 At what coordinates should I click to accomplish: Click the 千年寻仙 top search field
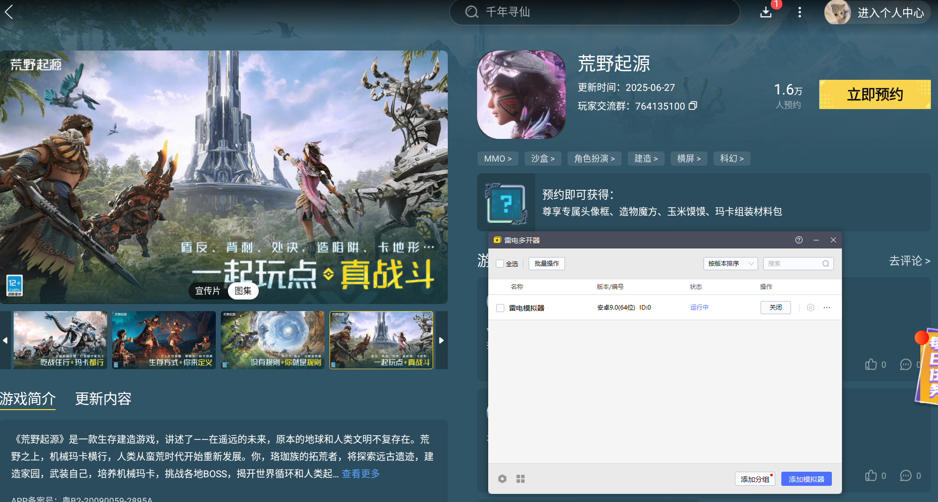595,12
